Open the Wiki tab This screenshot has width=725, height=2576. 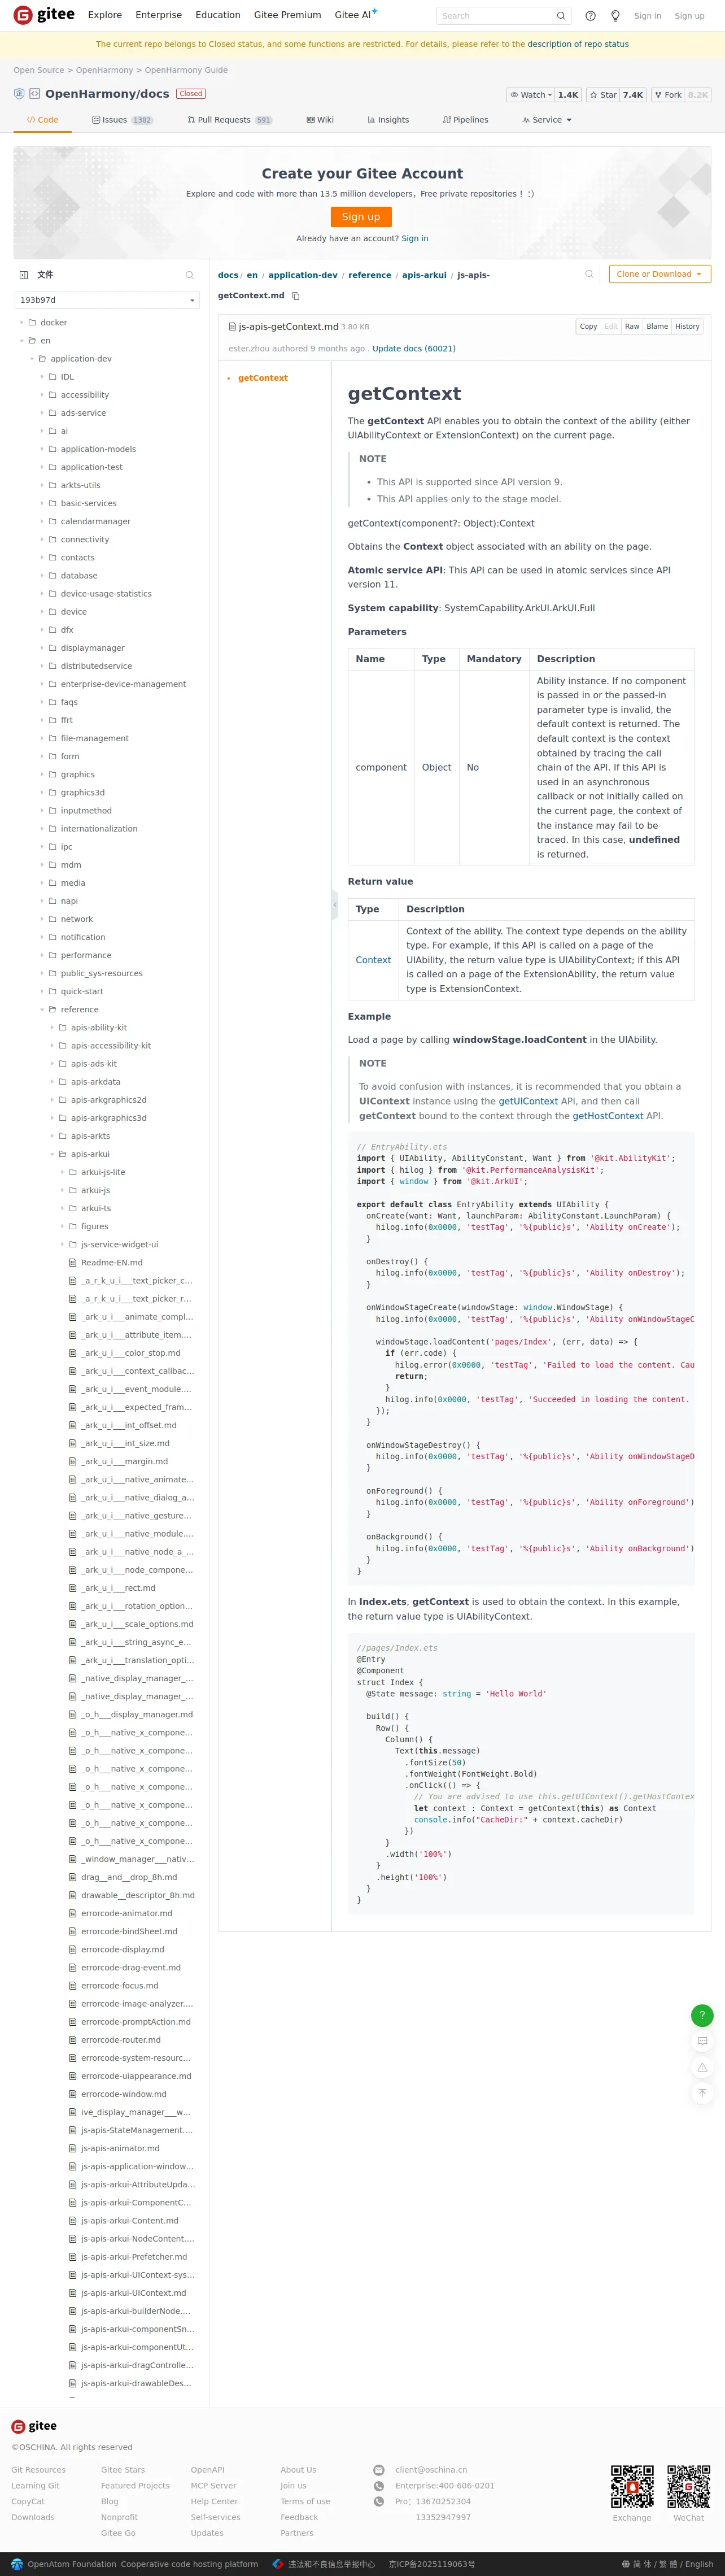(320, 120)
